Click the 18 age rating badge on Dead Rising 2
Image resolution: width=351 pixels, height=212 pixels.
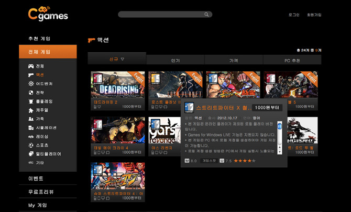(98, 79)
